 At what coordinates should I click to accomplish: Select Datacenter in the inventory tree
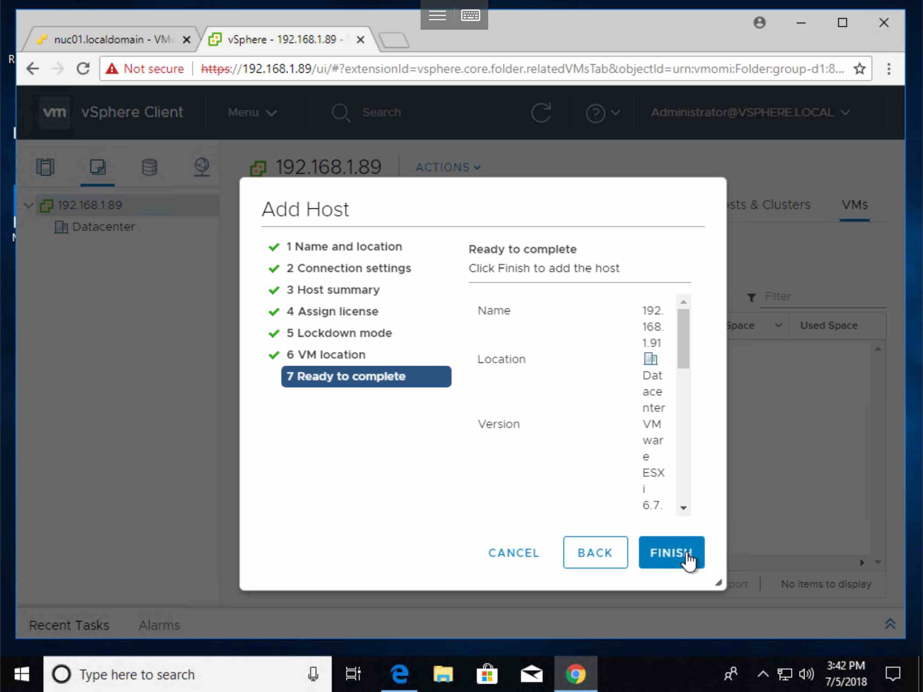(x=103, y=227)
